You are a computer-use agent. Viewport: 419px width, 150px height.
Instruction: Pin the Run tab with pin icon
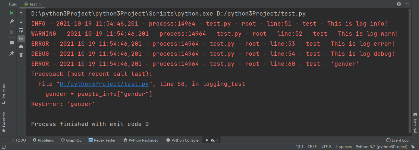point(12,53)
